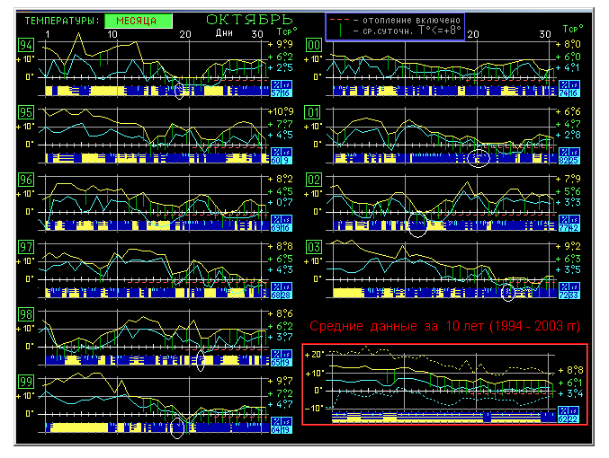The width and height of the screenshot is (609, 458).
Task: Select the year 97 label box
Action: tap(26, 247)
